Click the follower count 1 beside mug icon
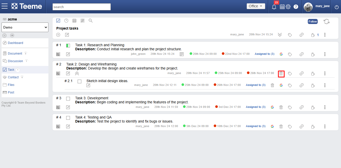Image resolution: width=341 pixels, height=168 pixels. pos(318,35)
